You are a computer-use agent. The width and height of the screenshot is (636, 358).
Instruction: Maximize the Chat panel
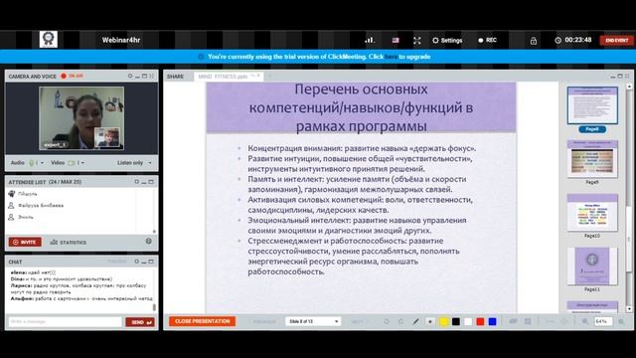151,262
